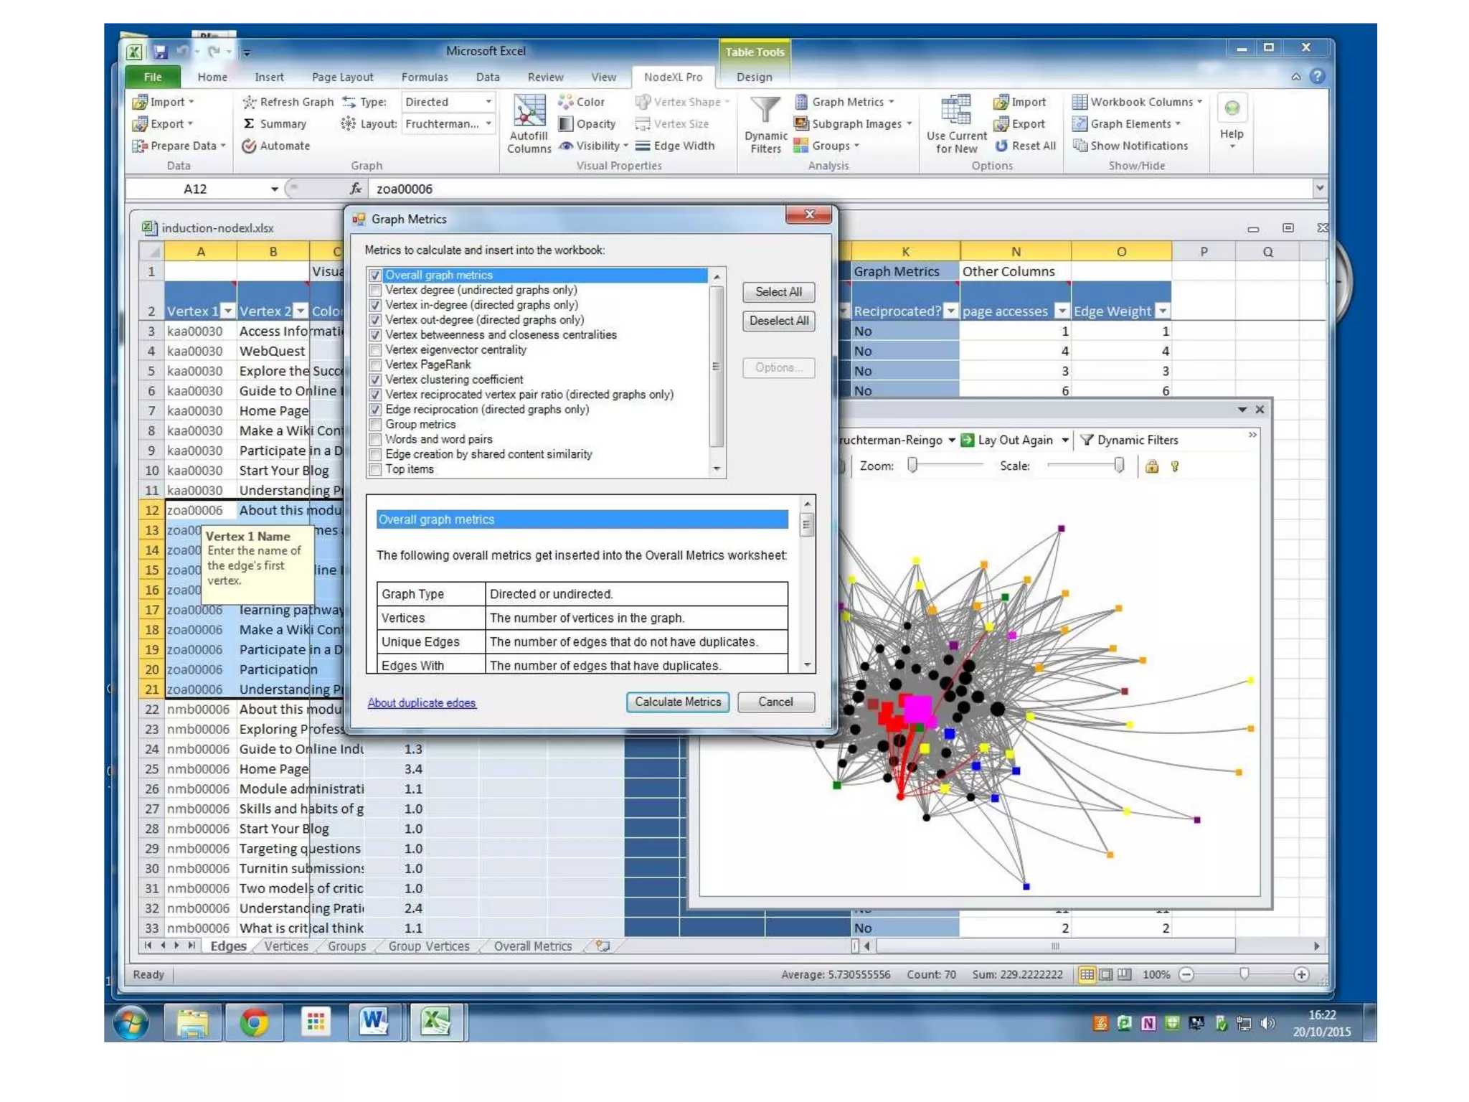Click the Refresh Graph icon
Viewport: 1469px width, 1102px height.
point(249,103)
